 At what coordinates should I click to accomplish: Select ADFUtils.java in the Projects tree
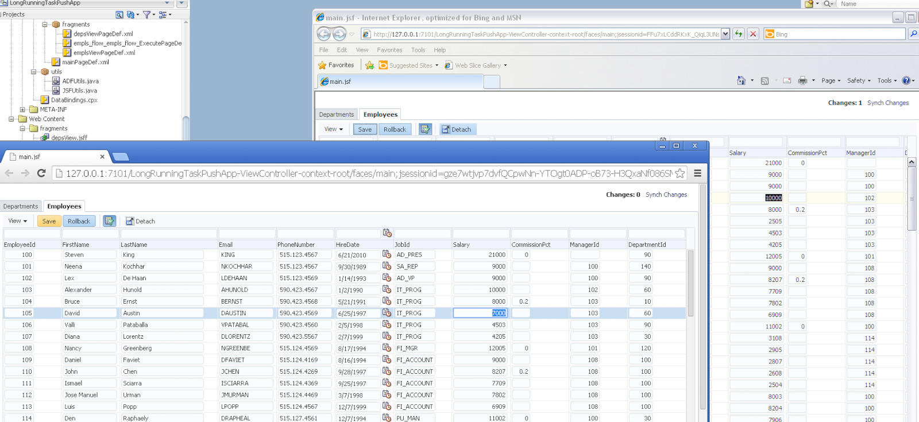click(x=80, y=81)
